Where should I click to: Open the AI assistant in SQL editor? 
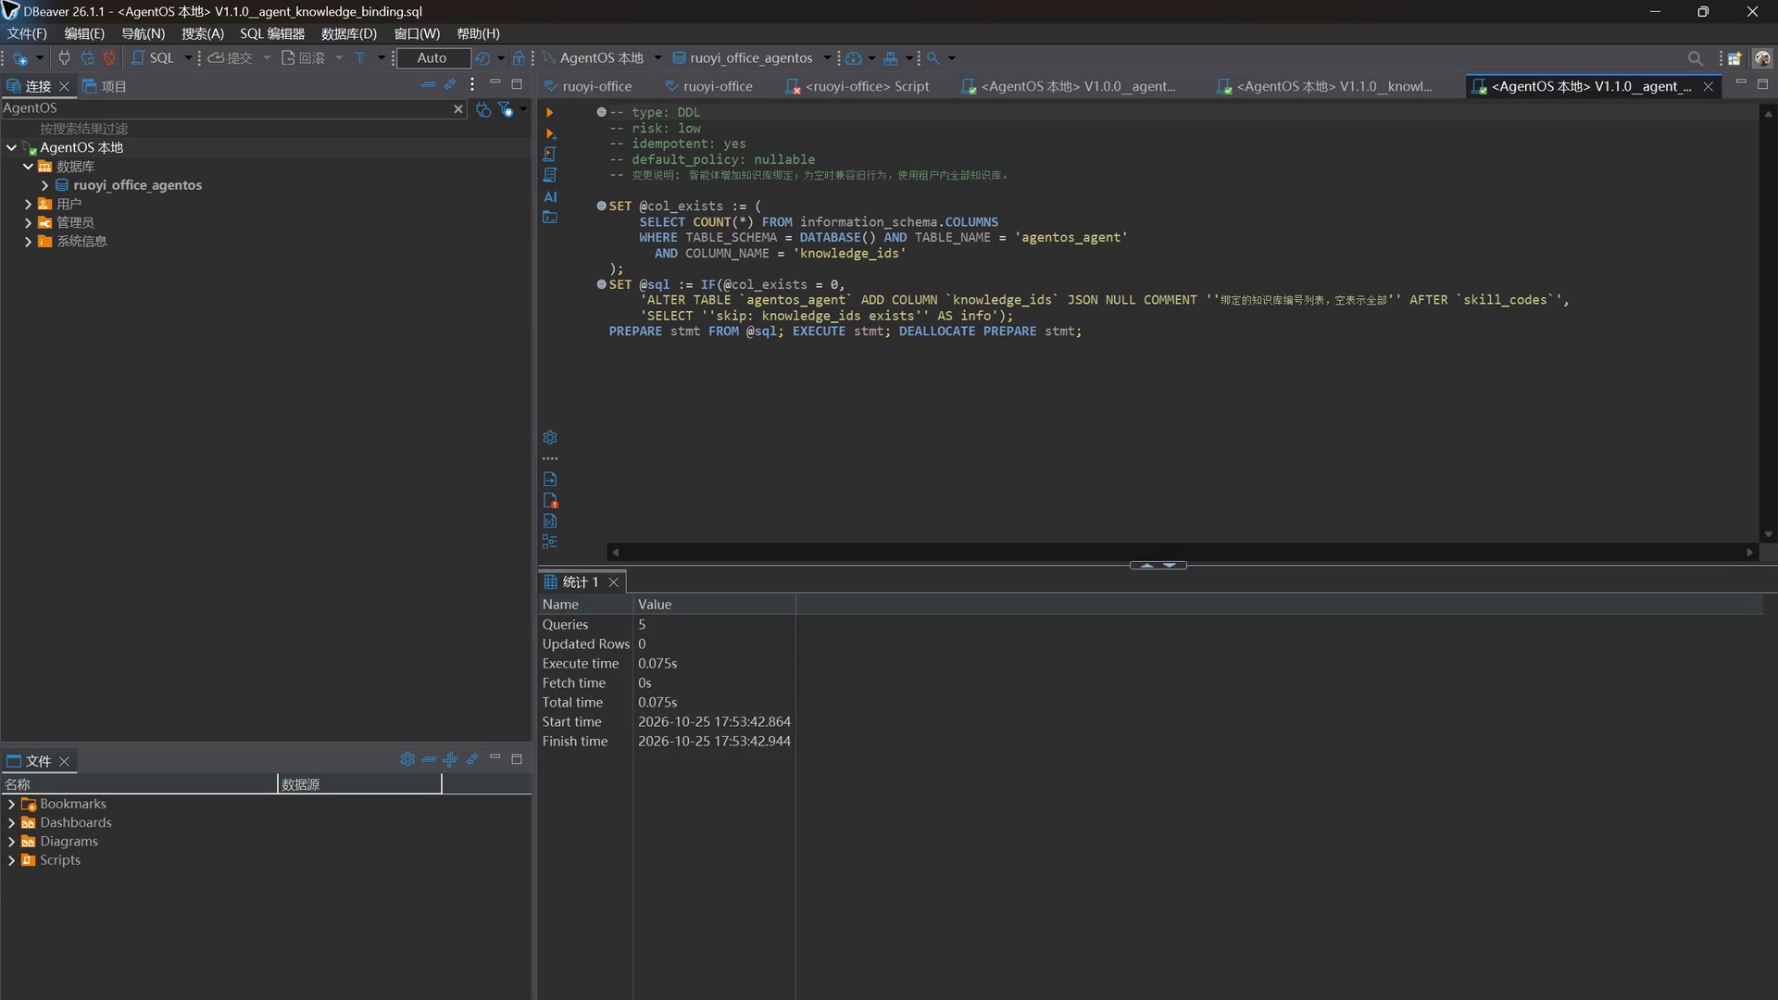click(550, 196)
